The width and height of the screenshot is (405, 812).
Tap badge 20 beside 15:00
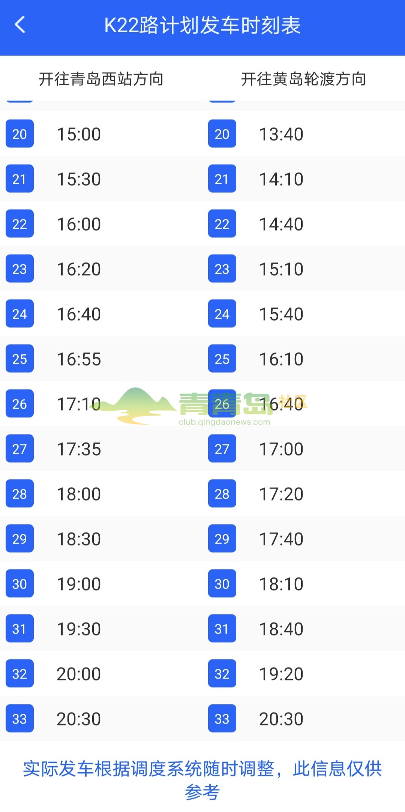(x=19, y=134)
